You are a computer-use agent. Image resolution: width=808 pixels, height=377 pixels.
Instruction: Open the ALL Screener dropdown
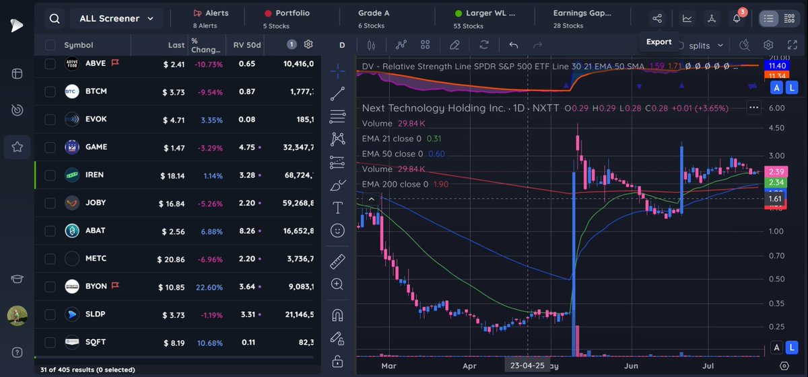(116, 19)
